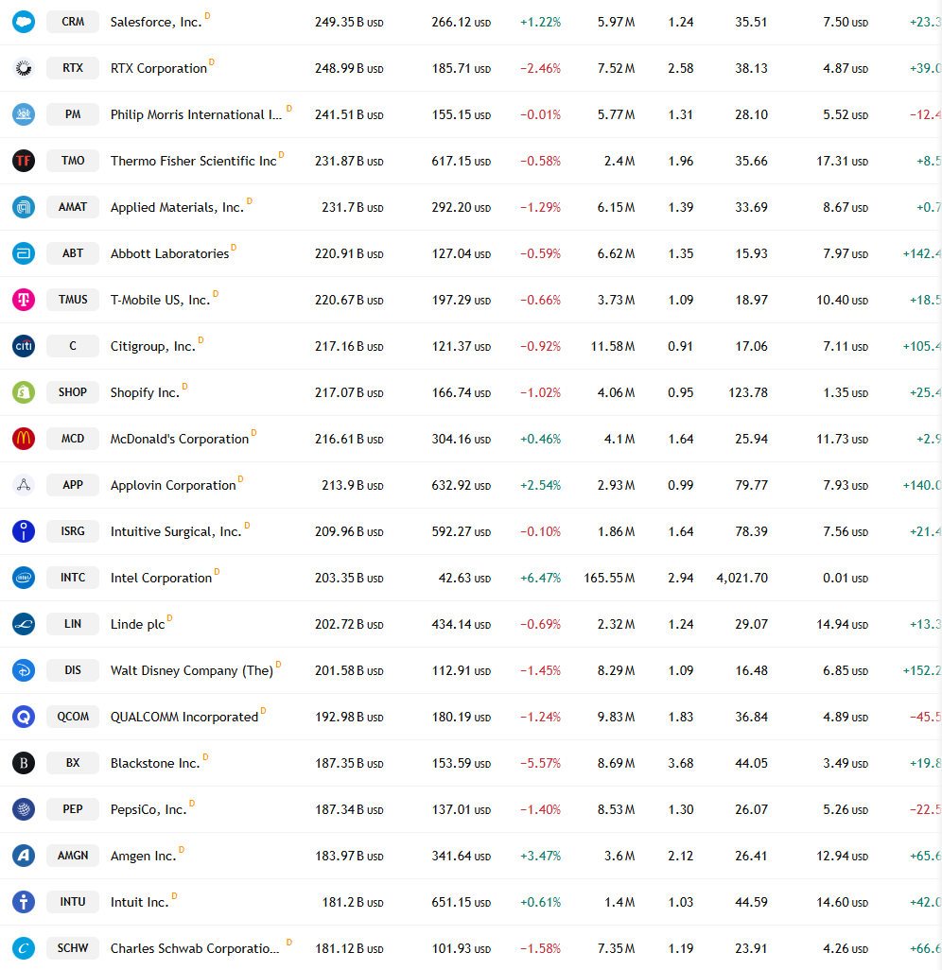
Task: Select the TMO ticker badge
Action: (x=73, y=161)
